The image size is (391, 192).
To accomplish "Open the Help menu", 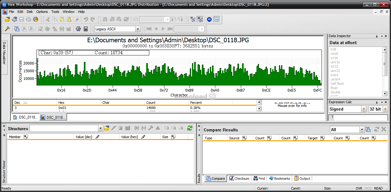I will (81, 12).
